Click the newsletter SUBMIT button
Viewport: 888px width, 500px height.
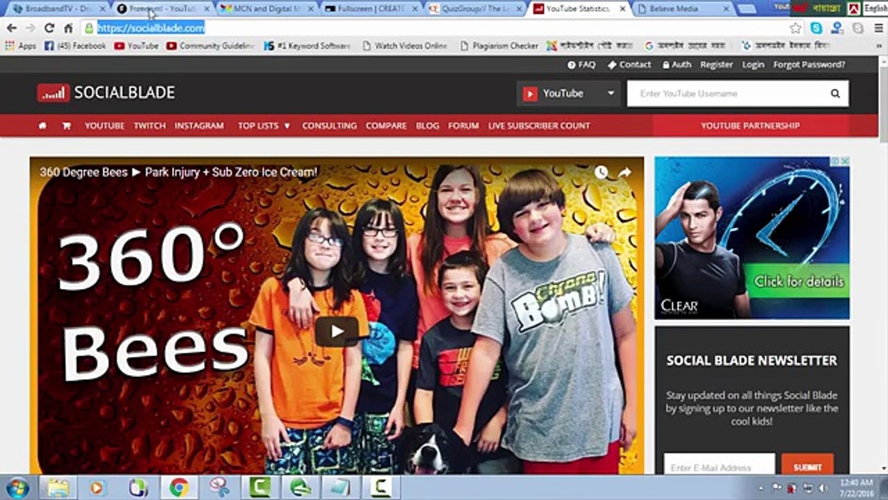808,467
